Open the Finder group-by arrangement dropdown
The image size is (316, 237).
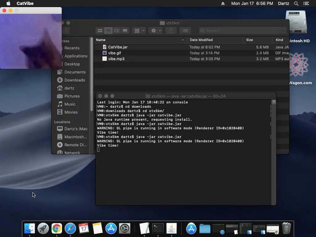tap(139, 31)
